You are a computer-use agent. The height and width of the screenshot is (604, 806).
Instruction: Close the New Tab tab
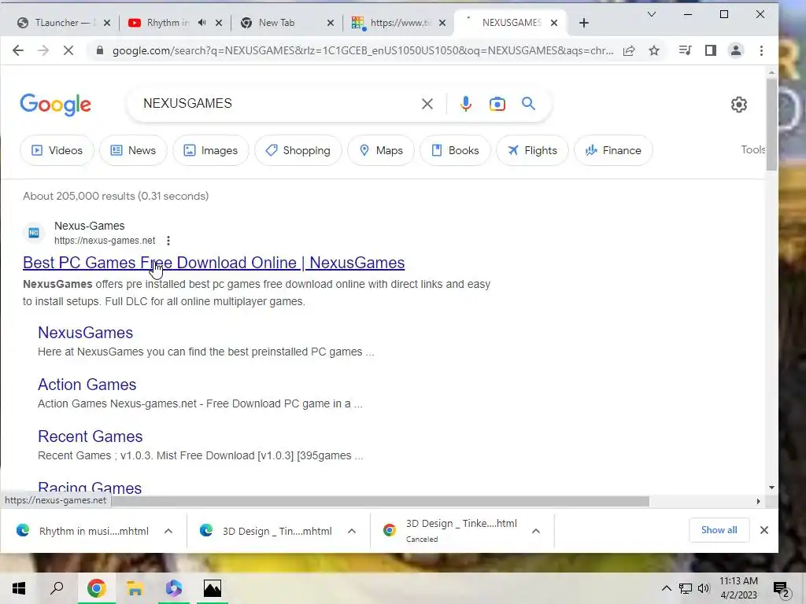(x=331, y=23)
